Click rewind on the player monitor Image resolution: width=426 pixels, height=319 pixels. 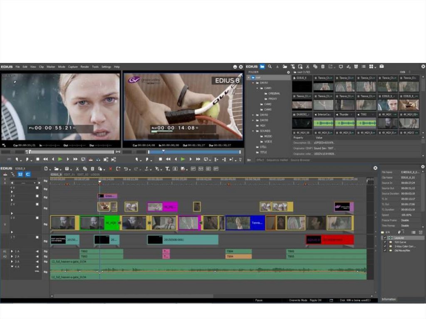coord(45,159)
